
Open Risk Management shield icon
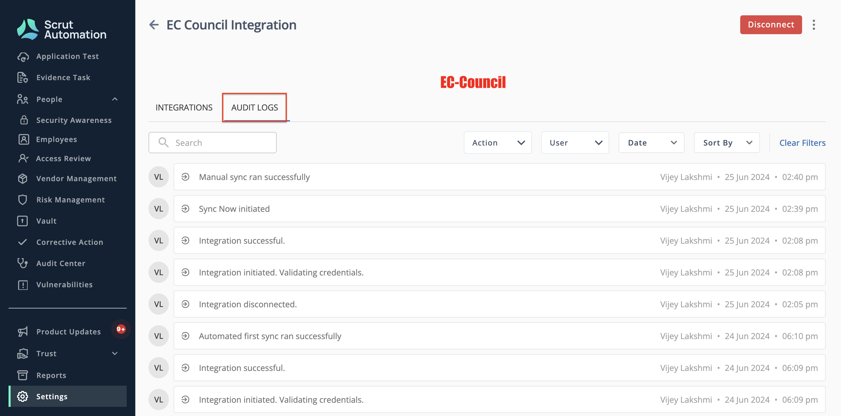22,199
